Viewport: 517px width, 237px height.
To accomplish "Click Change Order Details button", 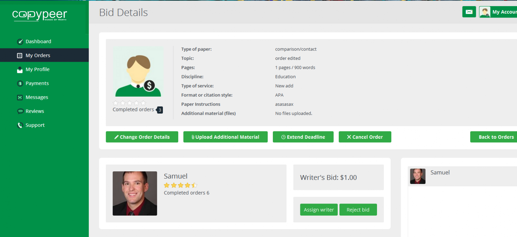I will click(142, 137).
